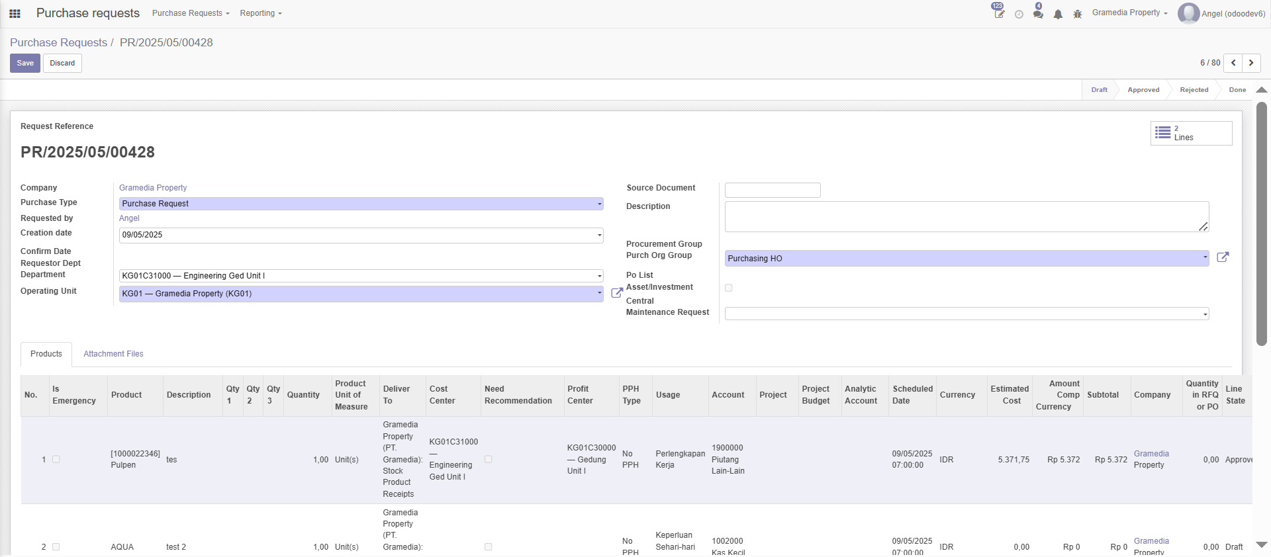Open Gramedia Property link in AQUA row
Viewport: 1271px width, 557px height.
[1151, 546]
